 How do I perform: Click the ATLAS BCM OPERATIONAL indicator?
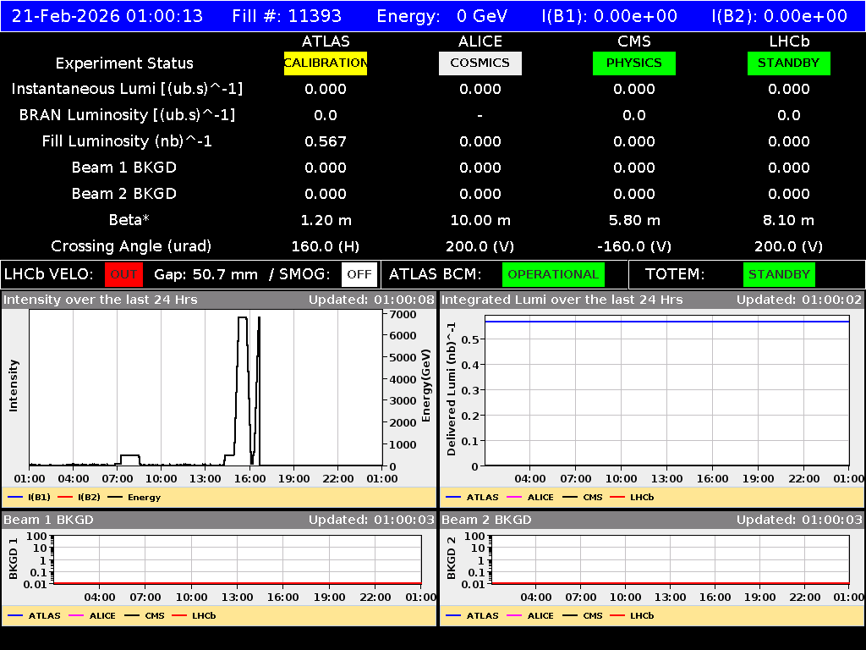553,274
